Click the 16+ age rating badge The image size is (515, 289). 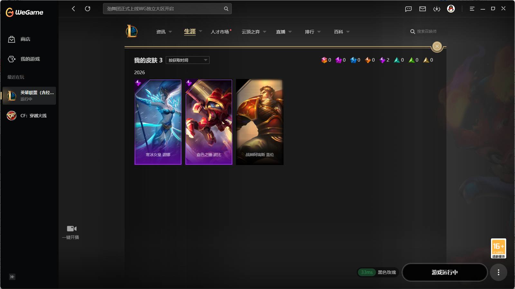[499, 248]
